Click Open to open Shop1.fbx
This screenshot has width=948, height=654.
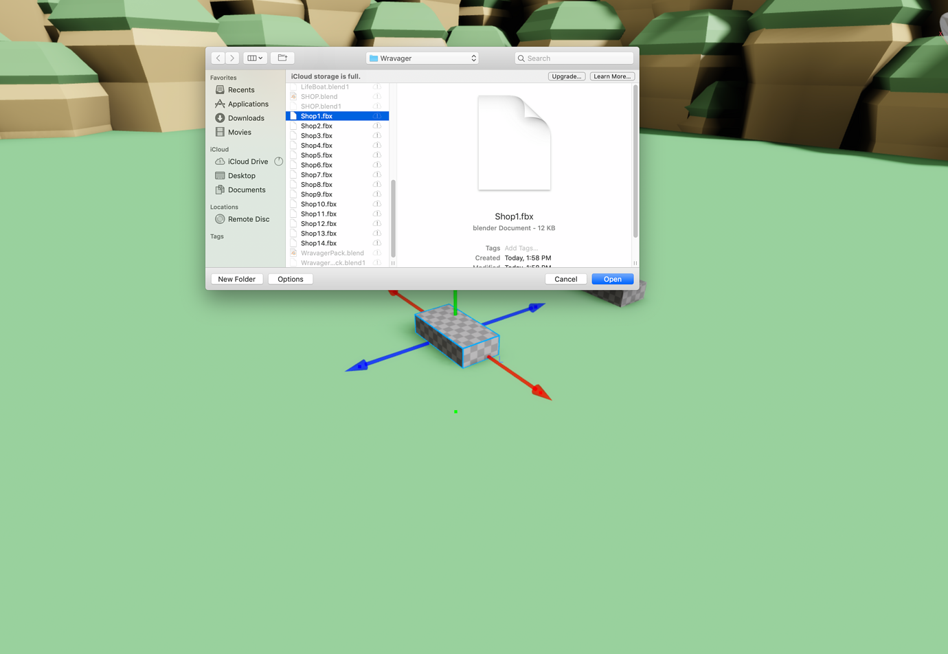(613, 279)
